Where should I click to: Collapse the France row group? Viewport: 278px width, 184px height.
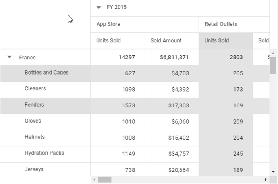9,57
